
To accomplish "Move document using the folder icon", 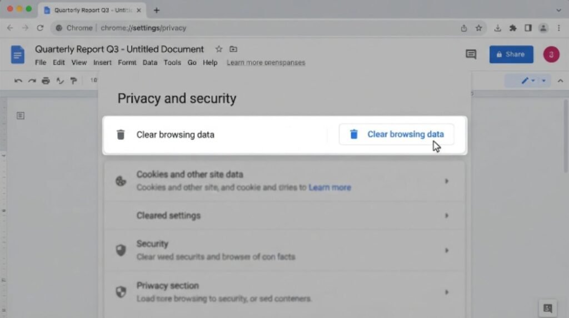I will pos(233,49).
